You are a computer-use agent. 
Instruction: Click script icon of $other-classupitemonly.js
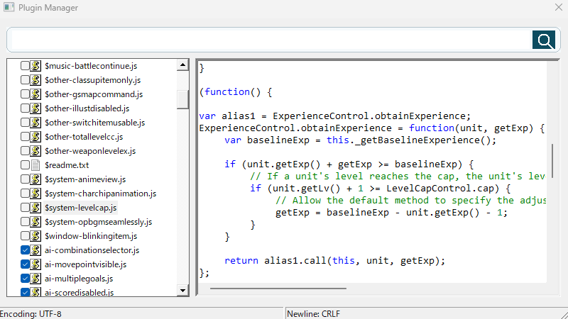pos(35,79)
